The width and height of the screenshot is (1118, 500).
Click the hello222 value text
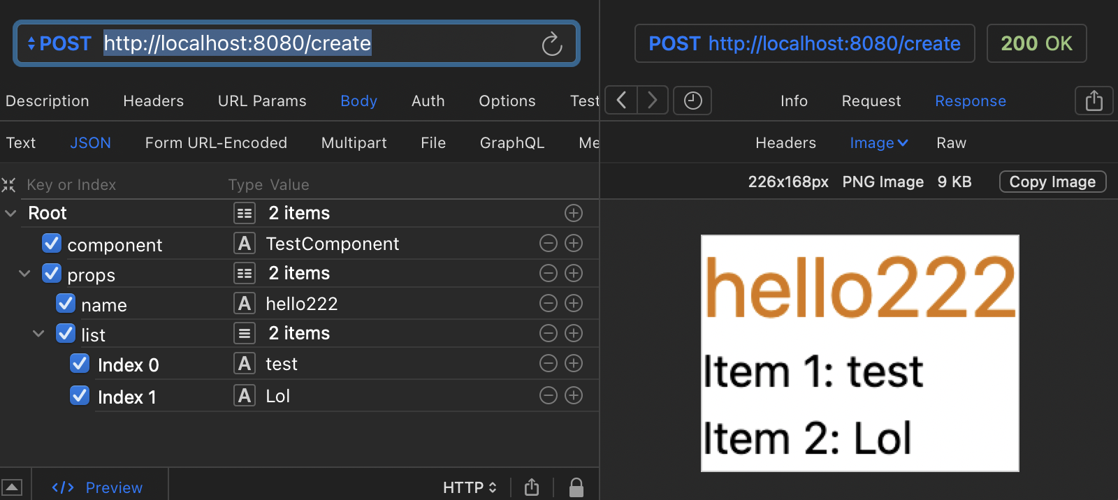tap(302, 304)
